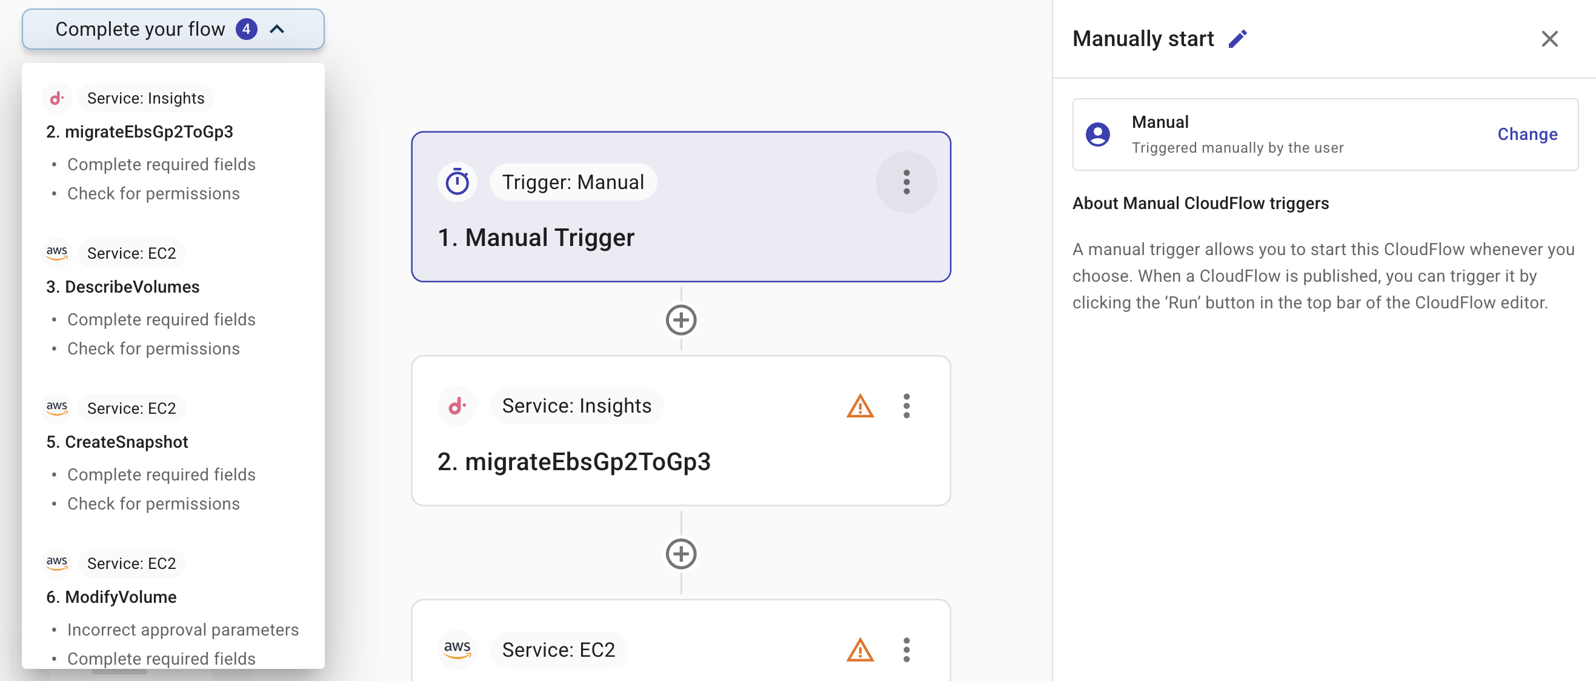
Task: Open the kebab menu on the EC2 service node
Action: pos(906,650)
